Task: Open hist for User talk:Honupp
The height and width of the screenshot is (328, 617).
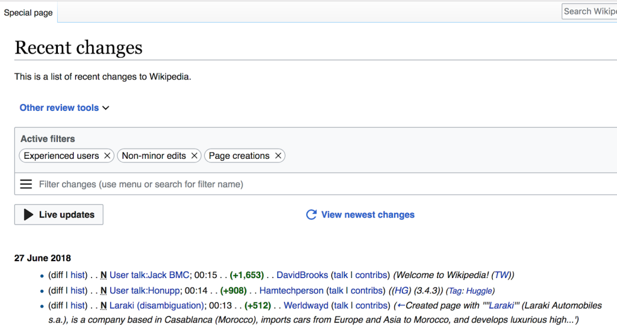Action: pyautogui.click(x=78, y=291)
